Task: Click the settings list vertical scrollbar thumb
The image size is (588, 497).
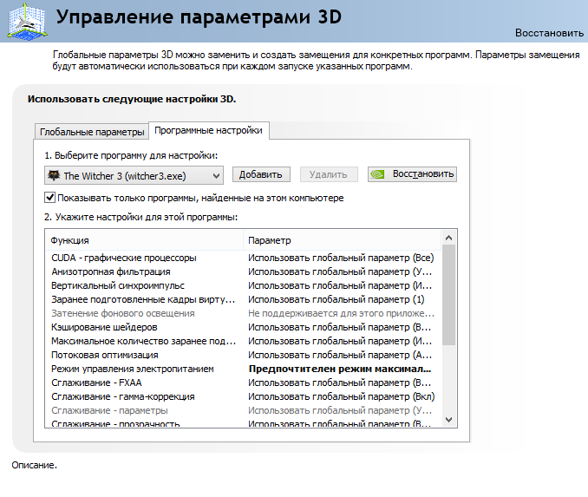Action: 448,295
